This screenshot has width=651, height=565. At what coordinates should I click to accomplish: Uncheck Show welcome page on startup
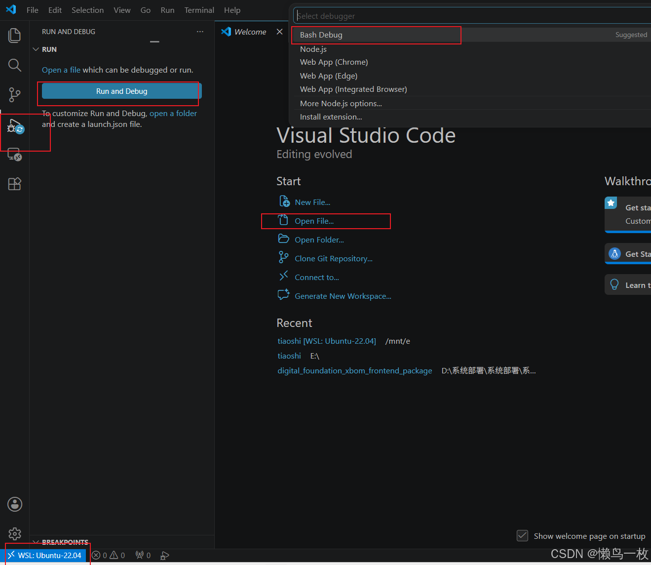coord(522,535)
